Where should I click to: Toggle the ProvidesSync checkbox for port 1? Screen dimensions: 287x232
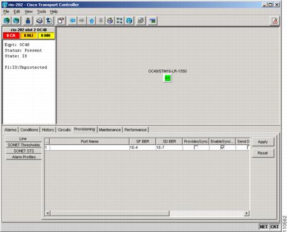click(x=196, y=147)
